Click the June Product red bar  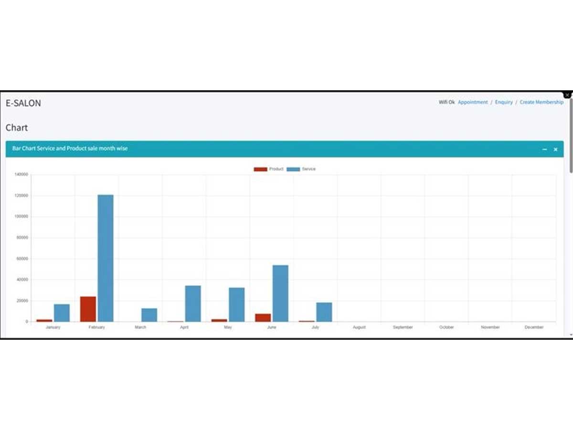click(263, 318)
